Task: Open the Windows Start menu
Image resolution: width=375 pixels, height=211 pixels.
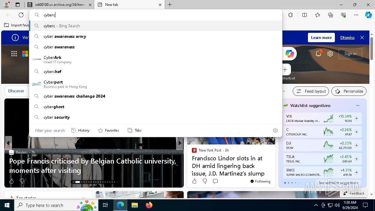Action: coord(7,205)
